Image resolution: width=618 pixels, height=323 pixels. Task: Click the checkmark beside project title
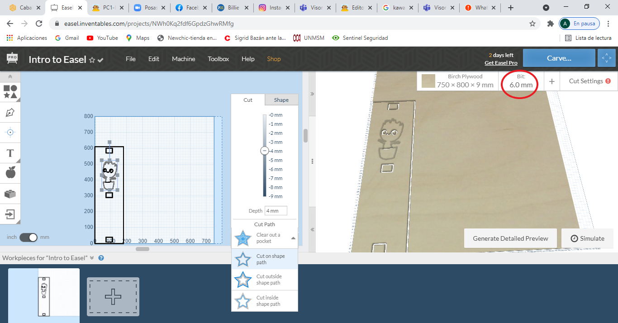100,60
